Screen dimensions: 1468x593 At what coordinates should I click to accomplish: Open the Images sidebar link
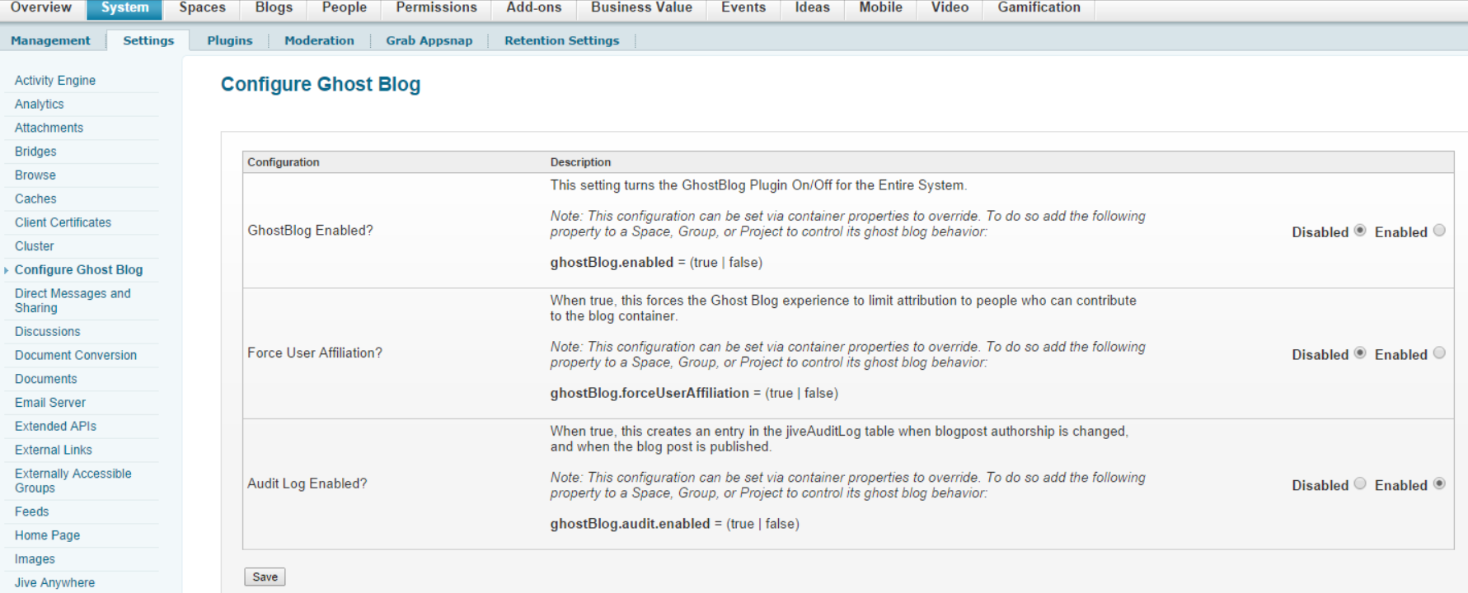pos(35,559)
